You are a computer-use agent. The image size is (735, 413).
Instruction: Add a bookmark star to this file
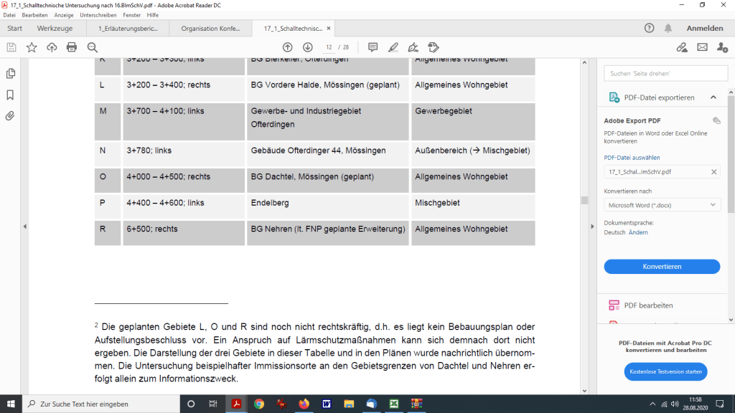(32, 47)
